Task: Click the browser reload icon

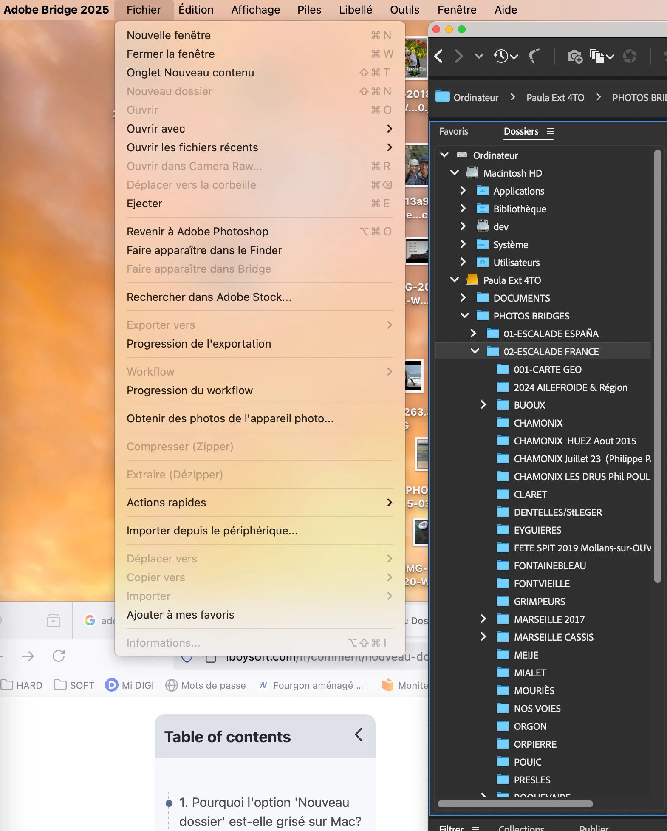Action: point(59,656)
